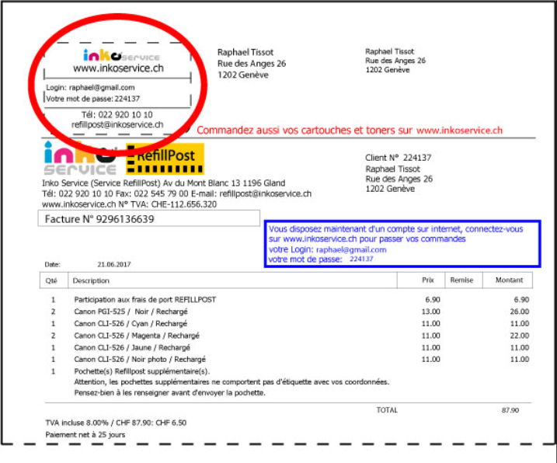The image size is (557, 463).
Task: Click the Qté column header
Action: pos(52,280)
